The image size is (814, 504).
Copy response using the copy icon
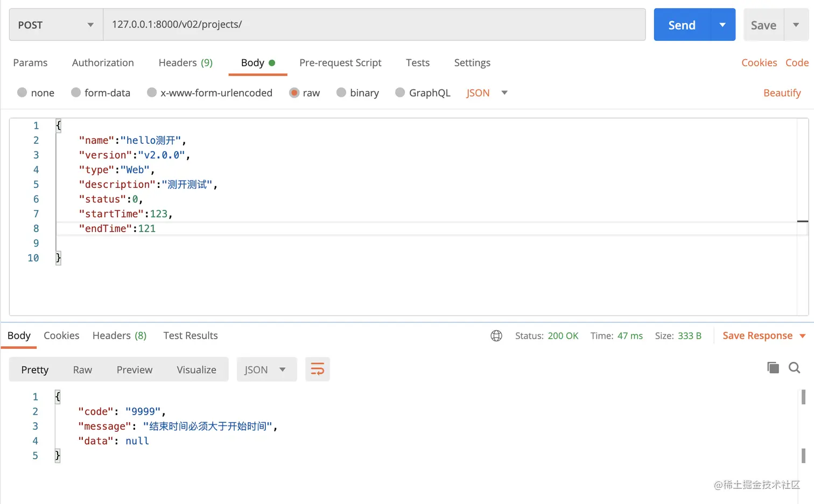tap(773, 368)
